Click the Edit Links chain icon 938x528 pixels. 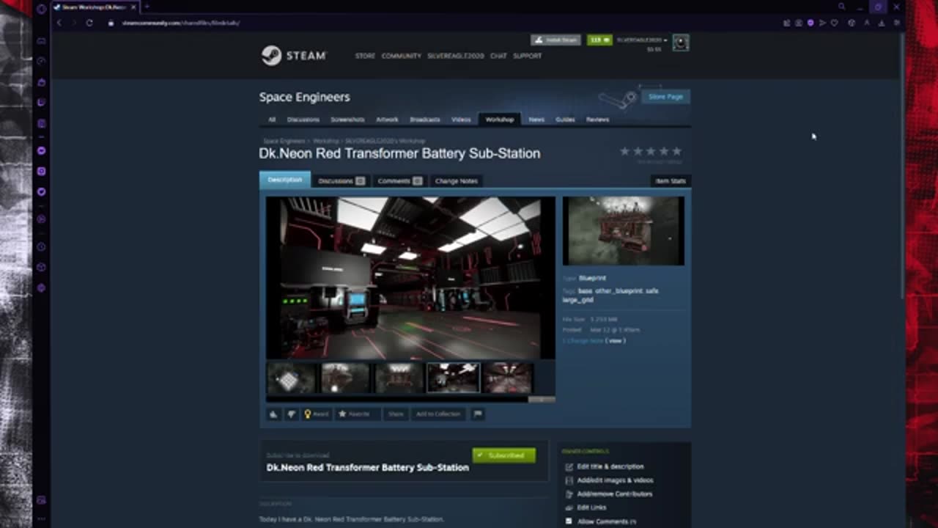point(569,507)
